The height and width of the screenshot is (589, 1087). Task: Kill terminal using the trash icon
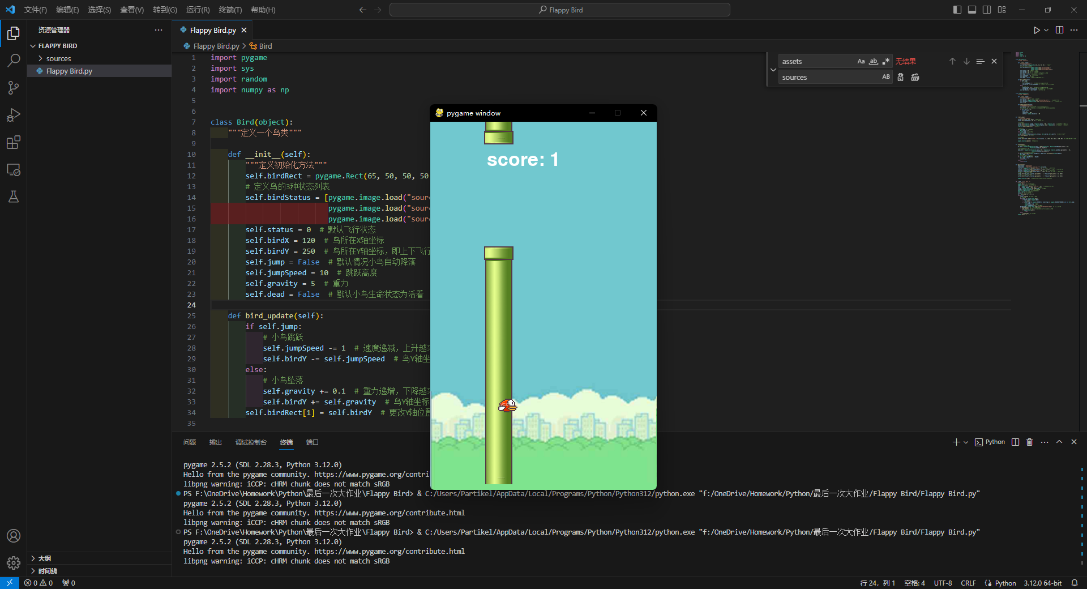(1029, 442)
